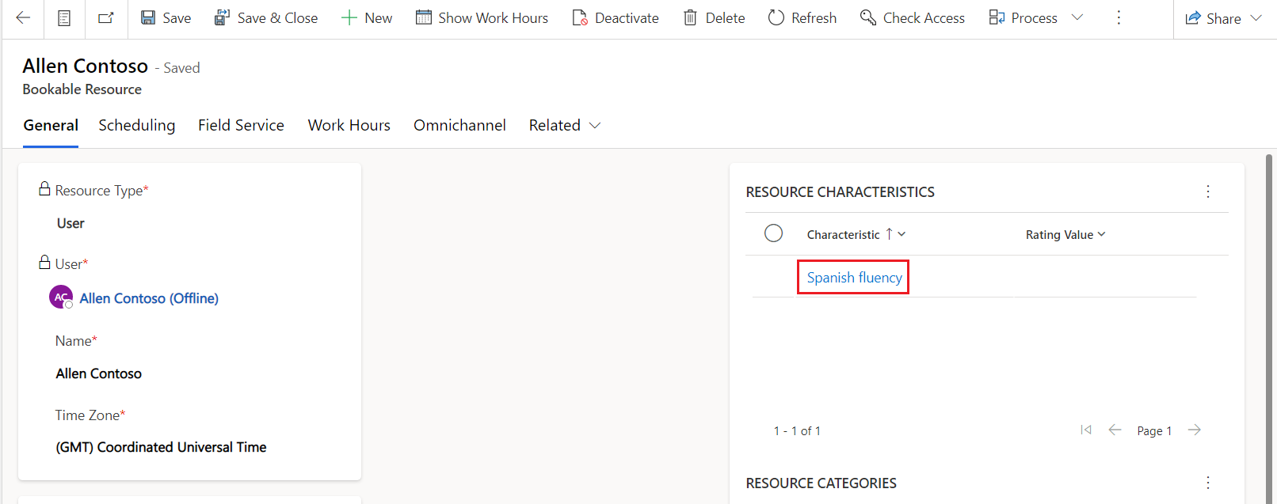Click Check Access
The width and height of the screenshot is (1277, 504).
pos(913,17)
